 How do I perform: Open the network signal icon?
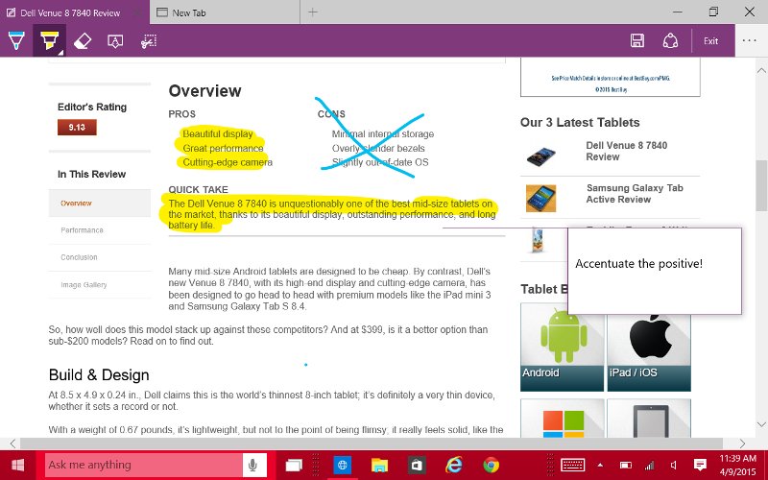point(650,465)
